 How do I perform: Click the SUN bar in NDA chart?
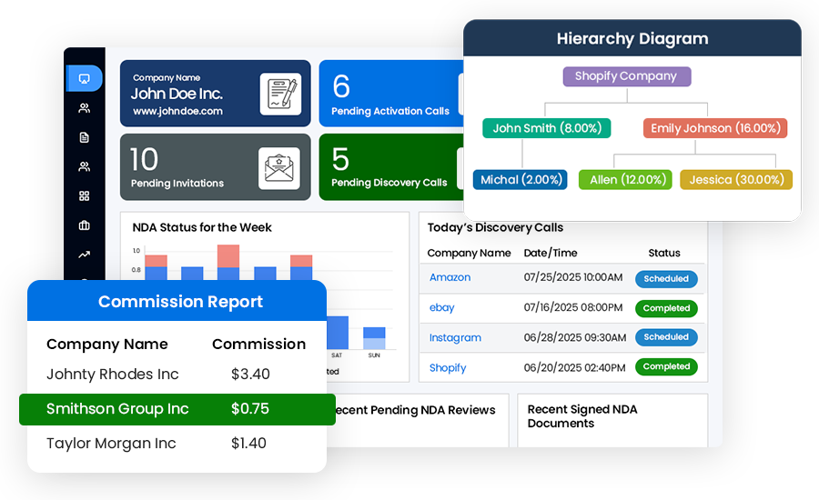coord(374,338)
